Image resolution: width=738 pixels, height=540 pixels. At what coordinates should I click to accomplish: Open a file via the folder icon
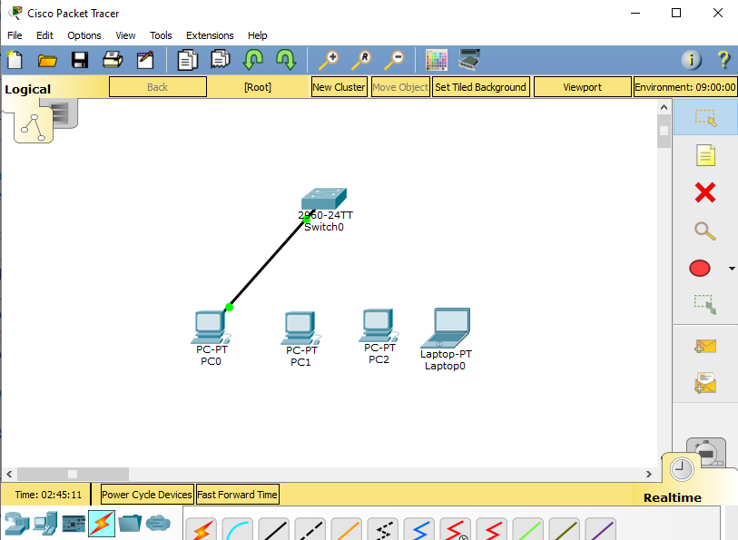(47, 60)
